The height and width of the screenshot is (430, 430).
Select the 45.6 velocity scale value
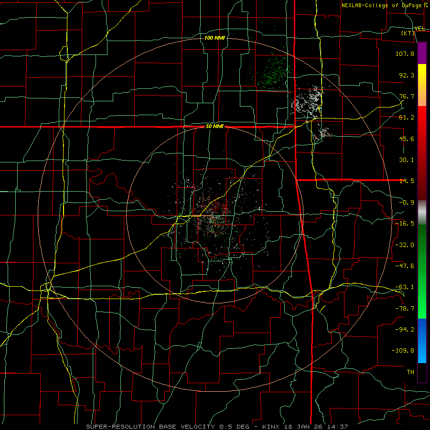(407, 139)
